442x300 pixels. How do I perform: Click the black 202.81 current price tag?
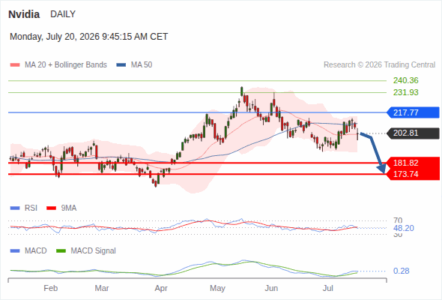[x=413, y=133]
